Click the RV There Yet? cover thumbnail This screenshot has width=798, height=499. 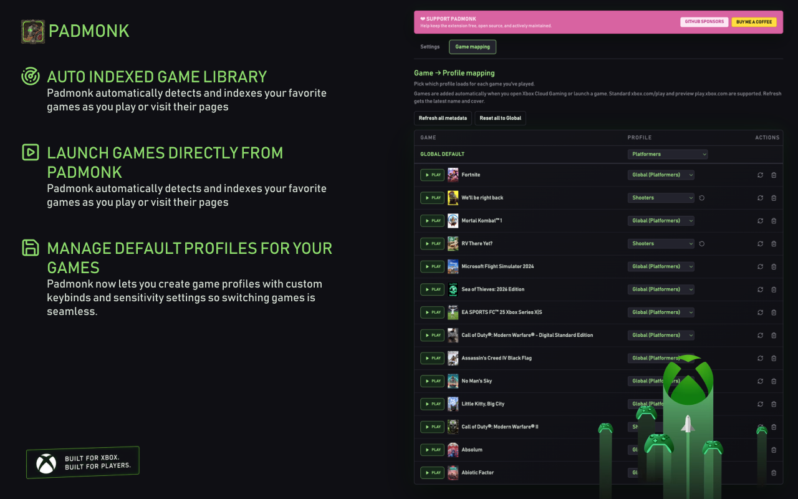pyautogui.click(x=453, y=243)
